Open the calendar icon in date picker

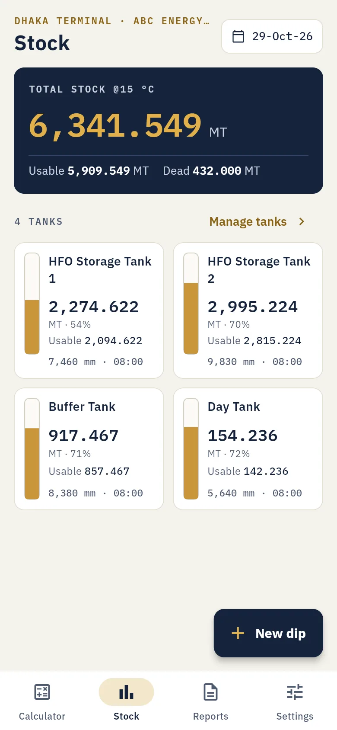pyautogui.click(x=238, y=36)
